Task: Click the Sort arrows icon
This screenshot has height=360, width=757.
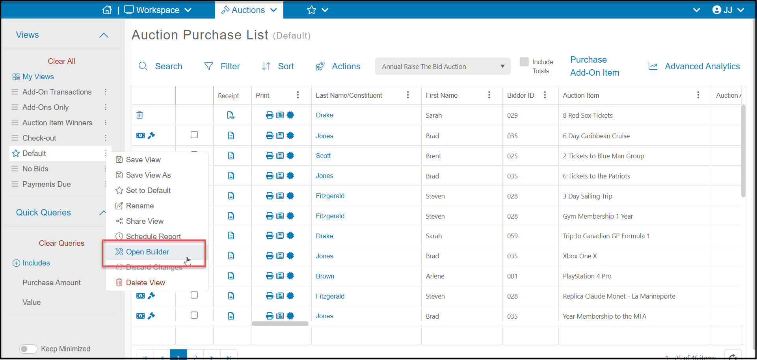Action: (x=266, y=66)
